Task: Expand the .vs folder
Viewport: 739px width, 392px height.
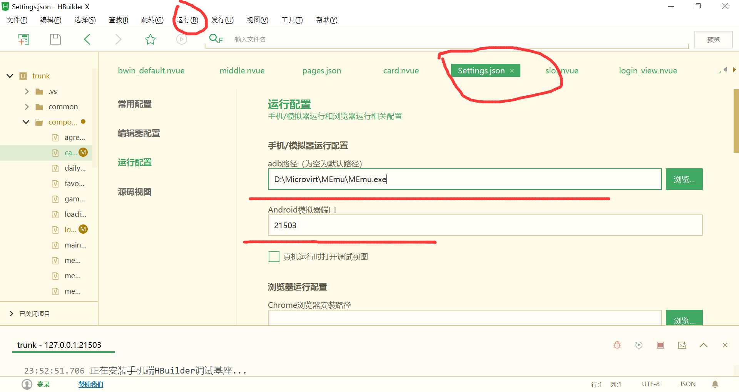Action: tap(27, 91)
